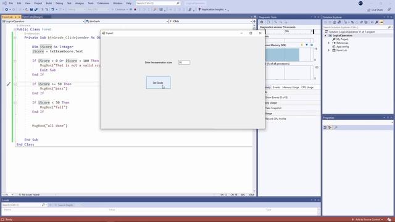Viewport: 395px width, 222px height.
Task: Select My Project in Solution Explorer
Action: 342,39
